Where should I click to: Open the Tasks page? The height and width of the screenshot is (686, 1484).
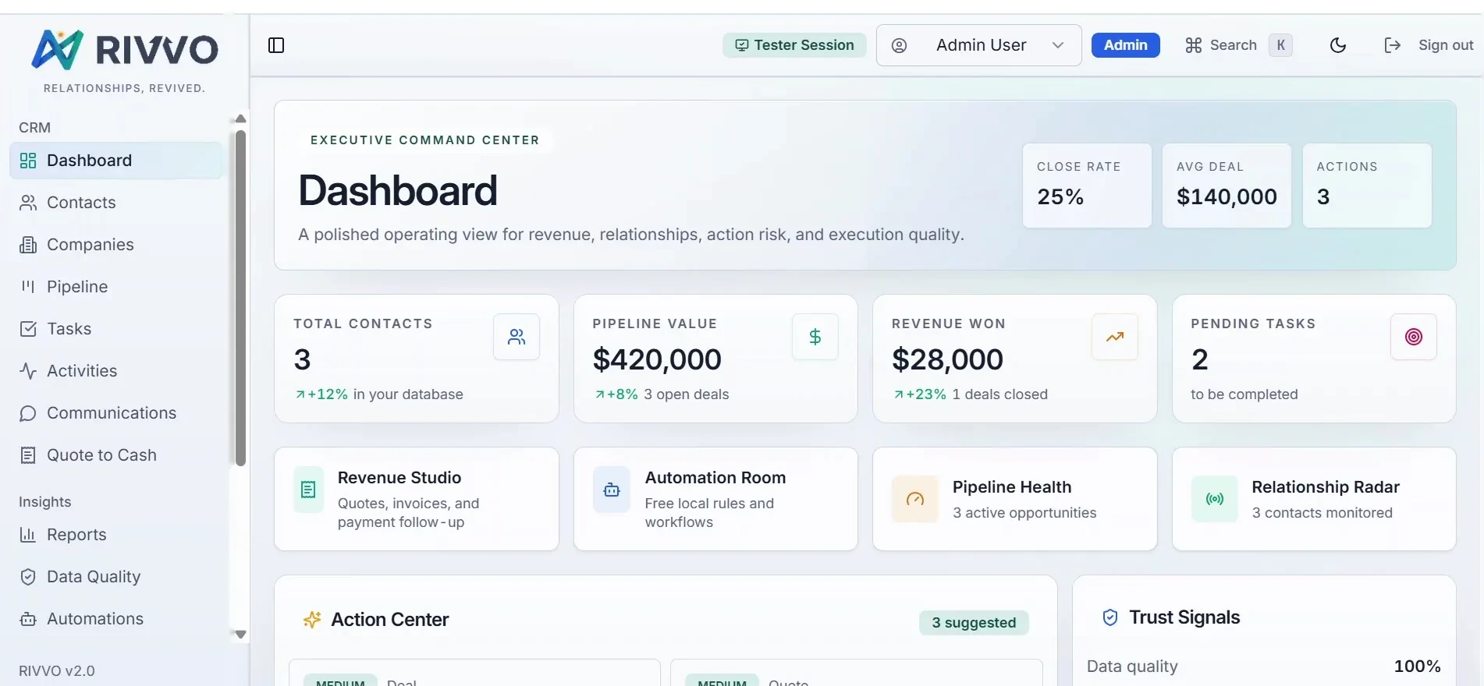115,329
